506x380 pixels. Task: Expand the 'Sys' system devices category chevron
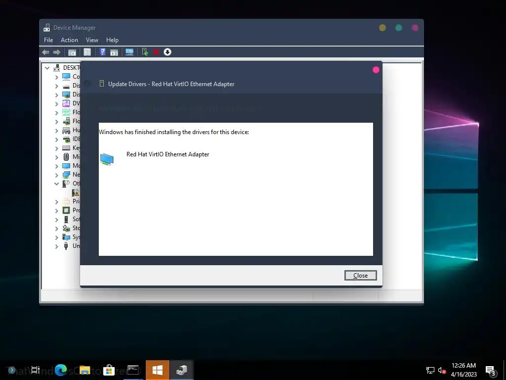coord(56,237)
